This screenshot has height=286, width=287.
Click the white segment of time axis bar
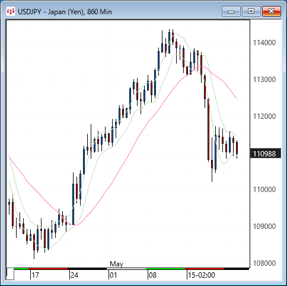point(126,269)
